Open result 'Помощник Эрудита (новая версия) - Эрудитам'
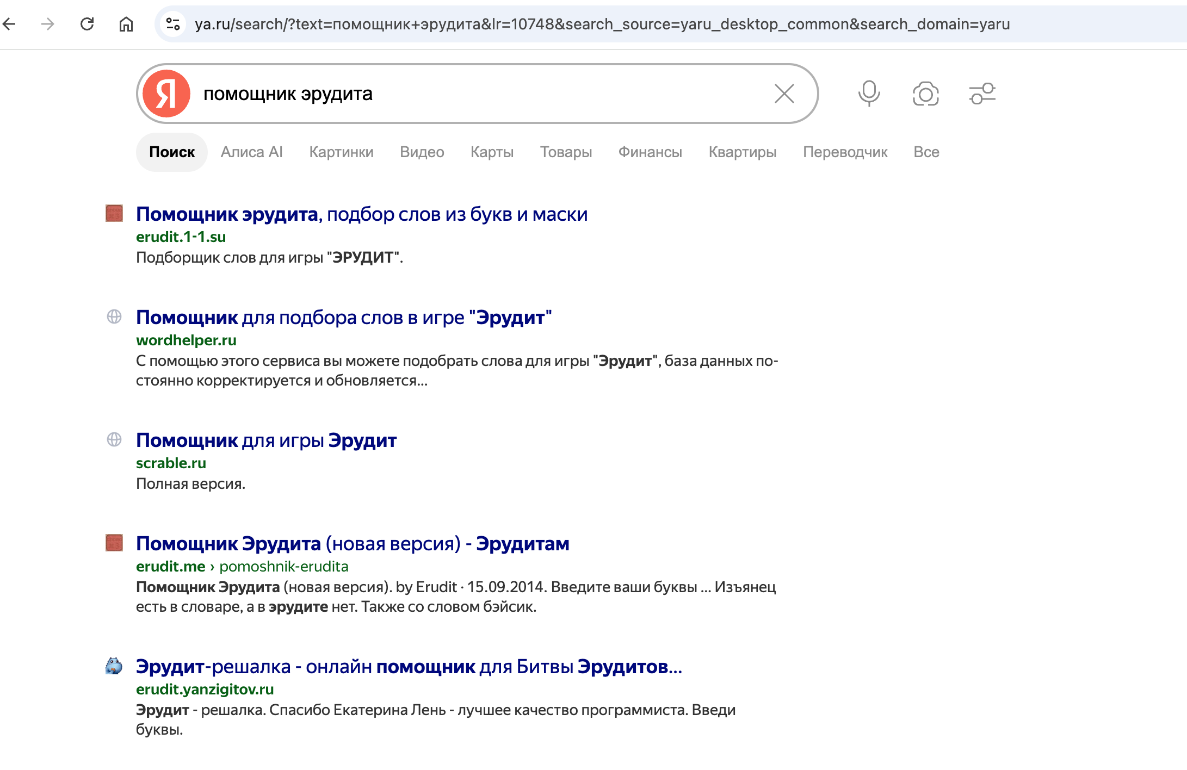 tap(353, 544)
